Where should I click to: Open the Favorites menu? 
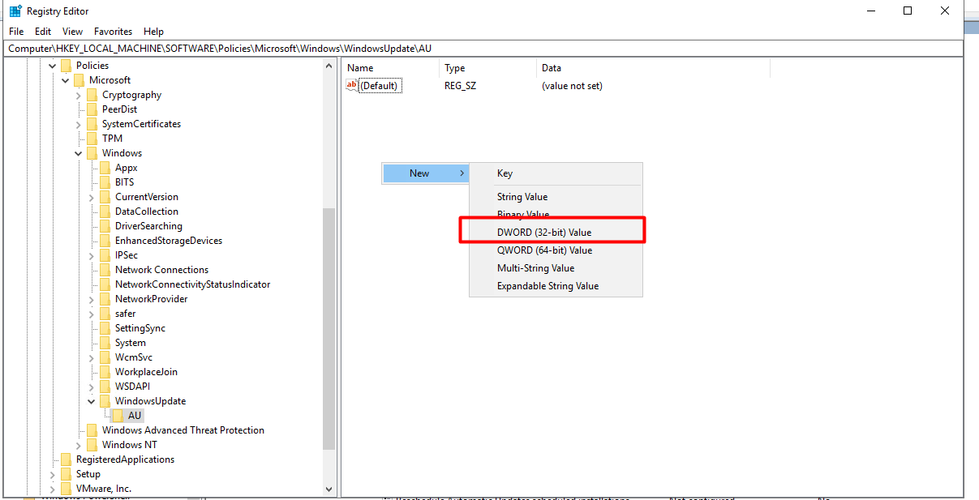coord(113,32)
